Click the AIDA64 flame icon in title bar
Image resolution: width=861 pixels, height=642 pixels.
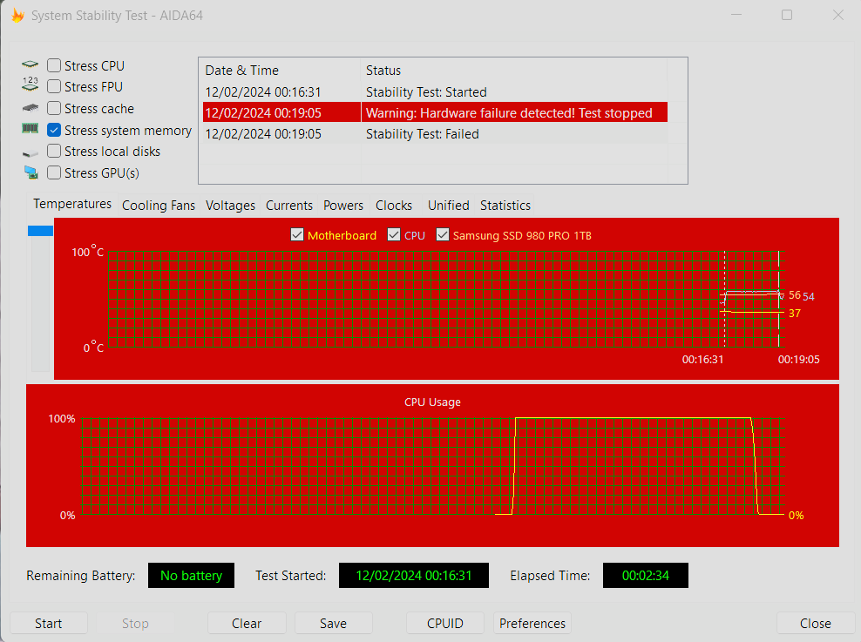[x=17, y=16]
